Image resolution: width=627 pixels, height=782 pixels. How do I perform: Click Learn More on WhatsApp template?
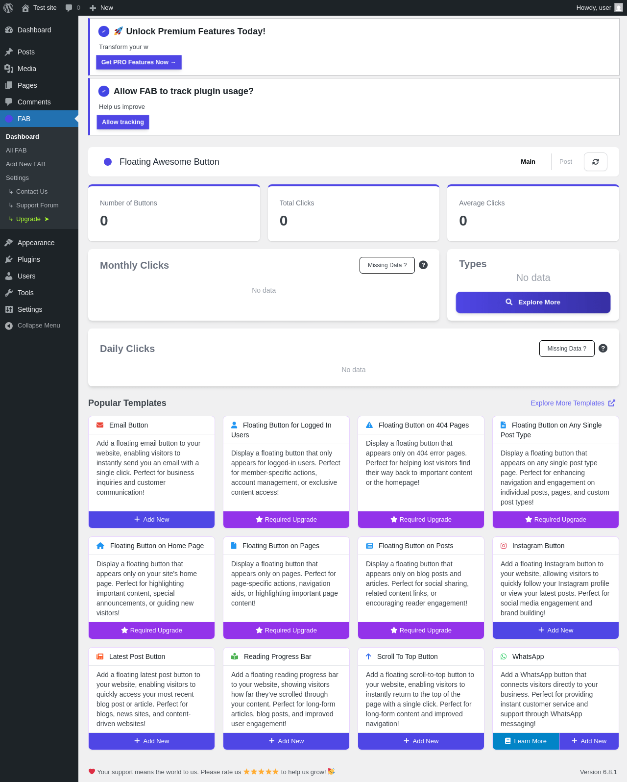[526, 741]
